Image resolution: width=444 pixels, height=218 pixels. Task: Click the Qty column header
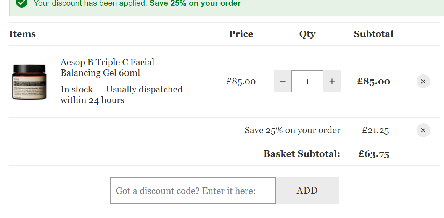click(x=307, y=34)
